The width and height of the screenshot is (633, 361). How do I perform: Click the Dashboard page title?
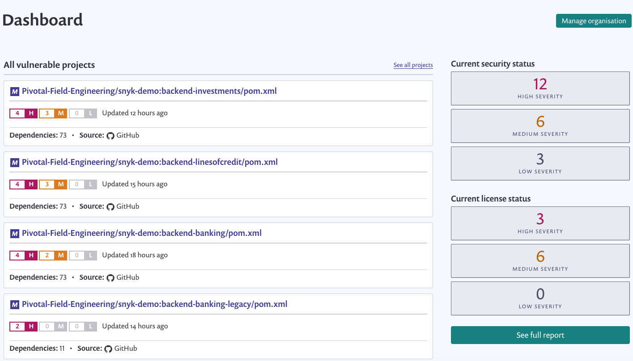tap(43, 20)
